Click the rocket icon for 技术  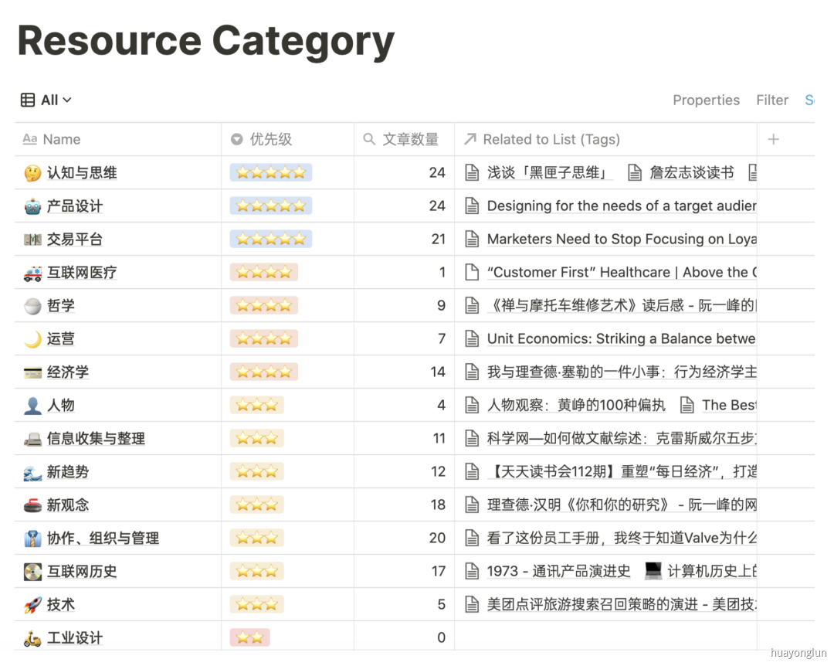coord(32,605)
